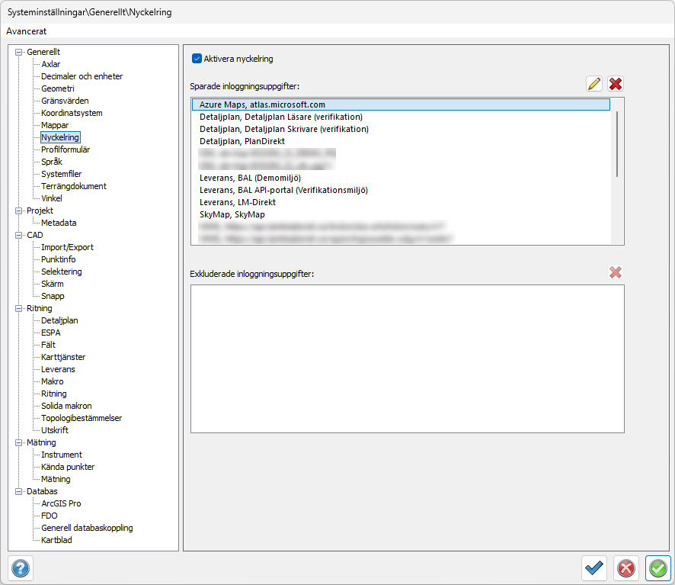Viewport: 675px width, 585px height.
Task: Open help with the question mark icon
Action: pyautogui.click(x=21, y=568)
